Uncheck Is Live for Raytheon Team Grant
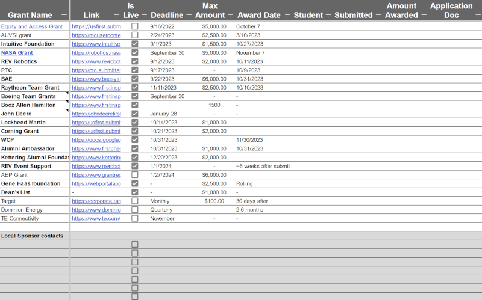This screenshot has width=482, height=300. click(134, 87)
